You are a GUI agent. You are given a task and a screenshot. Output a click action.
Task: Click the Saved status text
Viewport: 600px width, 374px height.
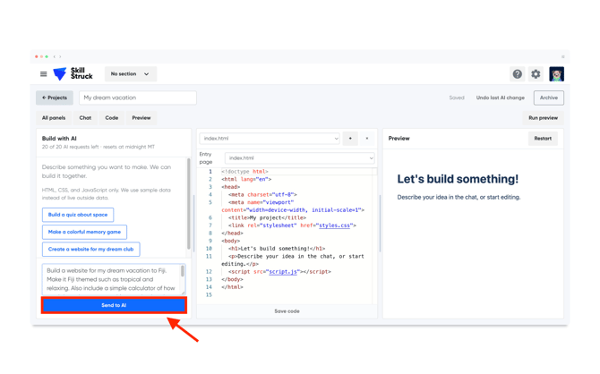coord(457,98)
